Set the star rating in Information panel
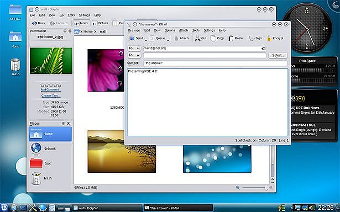The image size is (340, 212). [x=51, y=85]
